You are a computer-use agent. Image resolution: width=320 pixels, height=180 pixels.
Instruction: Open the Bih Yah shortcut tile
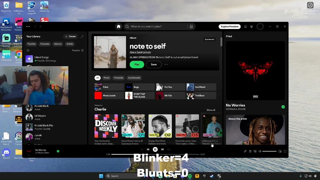click(171, 95)
